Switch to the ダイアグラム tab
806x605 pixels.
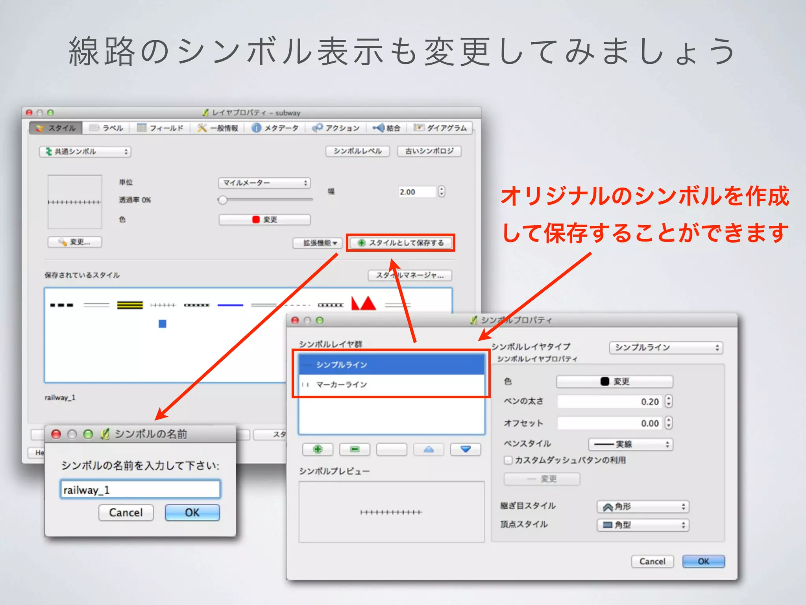pyautogui.click(x=440, y=128)
